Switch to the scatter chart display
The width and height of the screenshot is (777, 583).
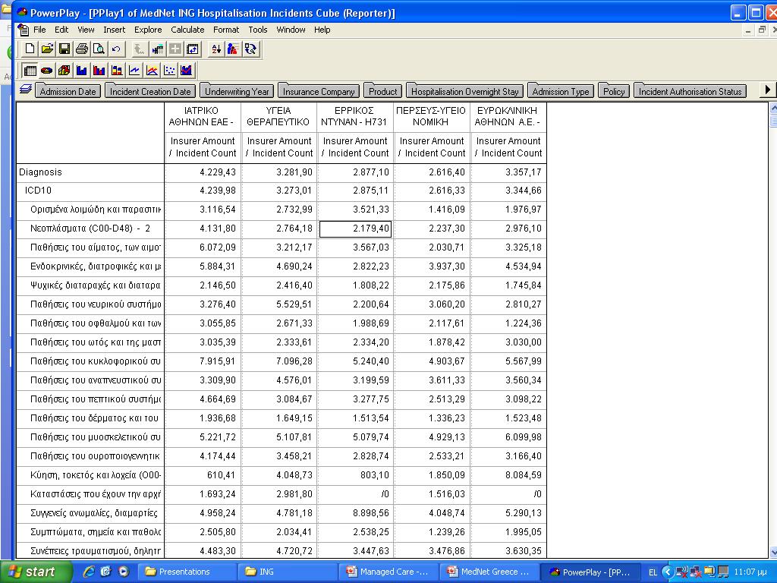(169, 71)
